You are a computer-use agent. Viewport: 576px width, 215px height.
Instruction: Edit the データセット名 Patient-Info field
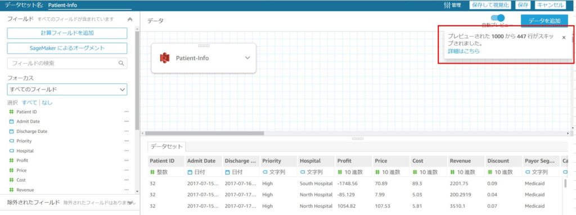click(89, 6)
